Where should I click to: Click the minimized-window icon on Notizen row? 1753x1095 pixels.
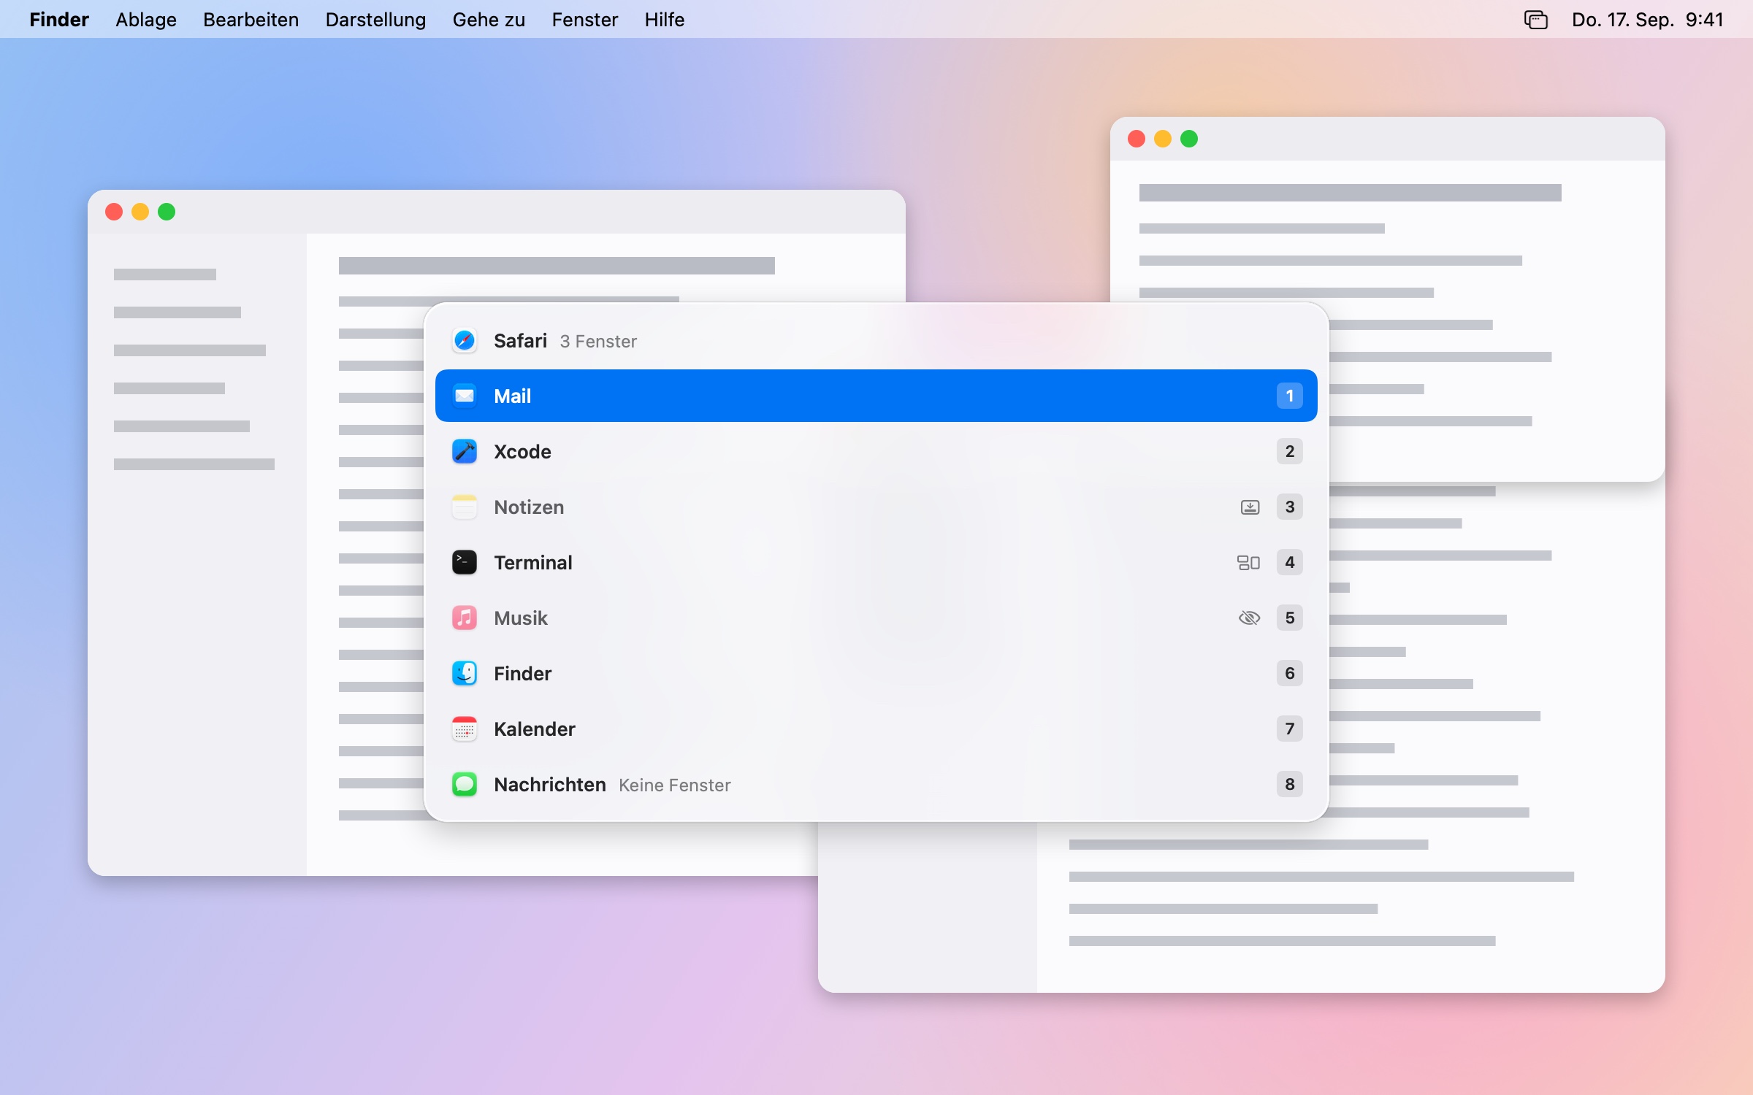point(1250,507)
